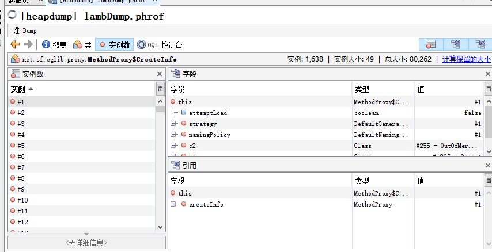Click the 值 column header in references panel
The width and height of the screenshot is (492, 252).
click(449, 181)
